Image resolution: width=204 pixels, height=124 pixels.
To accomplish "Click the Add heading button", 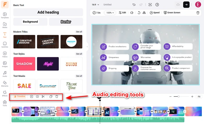I will point(48,12).
